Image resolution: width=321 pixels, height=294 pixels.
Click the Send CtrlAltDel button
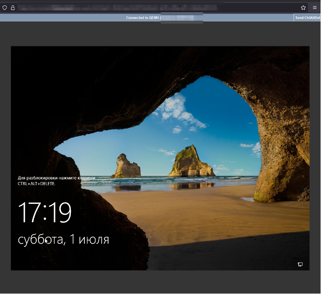pyautogui.click(x=307, y=17)
